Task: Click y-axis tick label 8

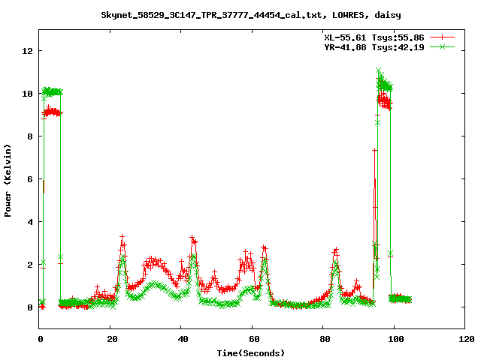Action: [x=30, y=136]
